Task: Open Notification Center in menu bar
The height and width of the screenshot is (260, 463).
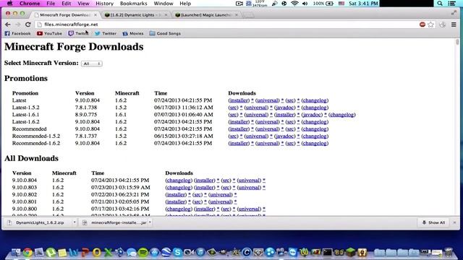Action: pyautogui.click(x=451, y=3)
